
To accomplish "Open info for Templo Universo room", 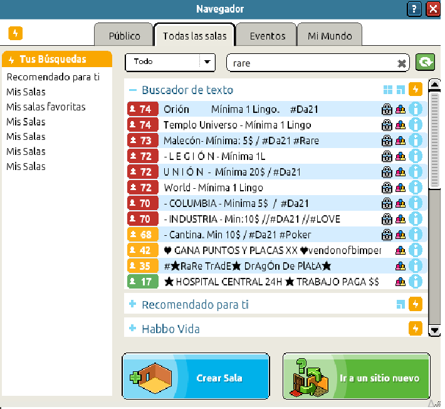I will [x=416, y=125].
